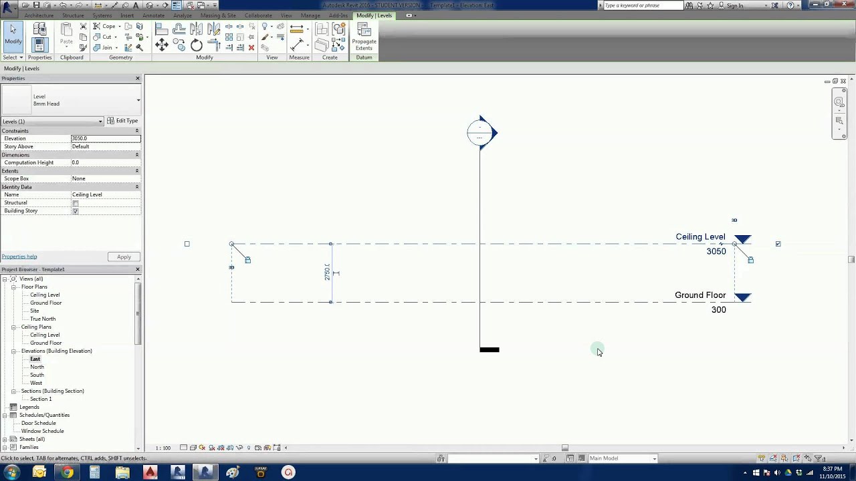Click the Propagate Extents button
Viewport: 856px width, 481px height.
pyautogui.click(x=364, y=37)
